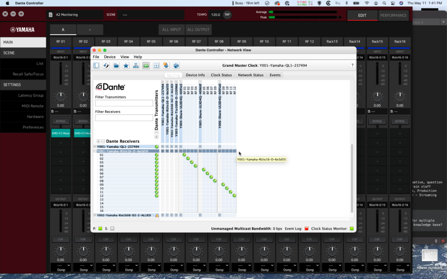Screen dimensions: 447x279
Task: Click the grey S: secondary status indicator
Action: [x=112, y=228]
